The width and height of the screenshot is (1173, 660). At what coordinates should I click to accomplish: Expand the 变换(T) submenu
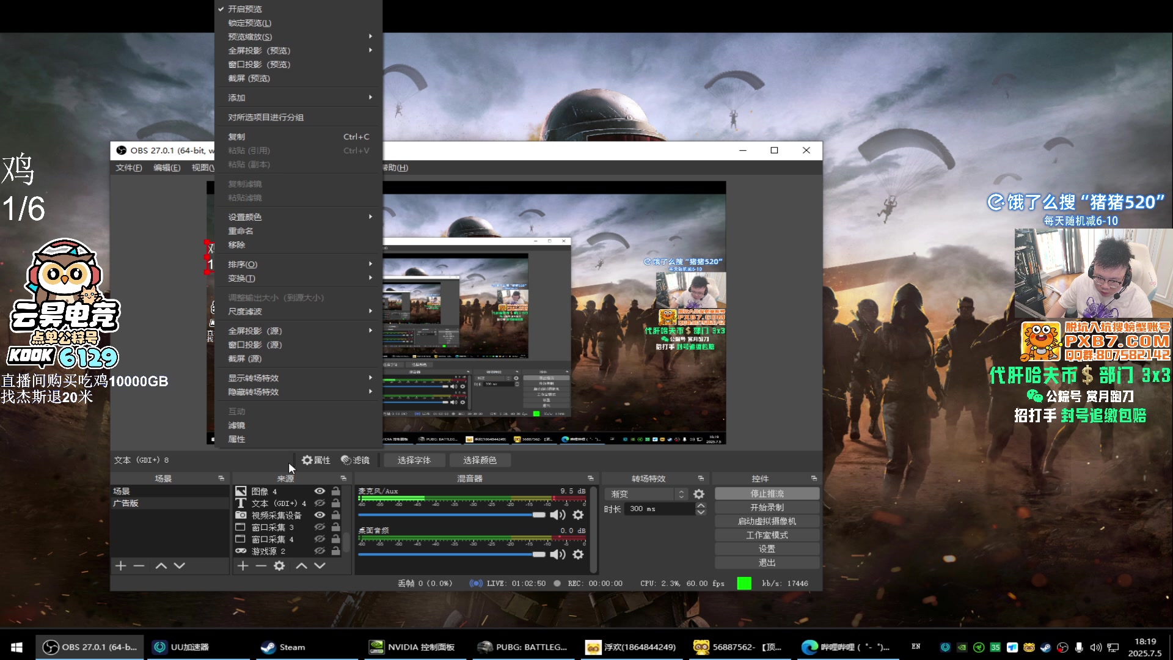[x=298, y=279]
